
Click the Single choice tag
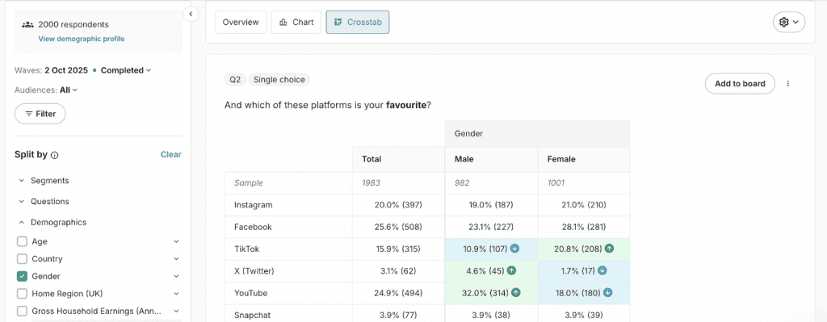point(279,80)
